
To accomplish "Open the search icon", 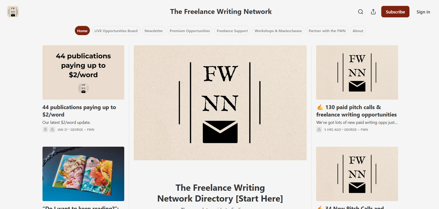I will [360, 12].
